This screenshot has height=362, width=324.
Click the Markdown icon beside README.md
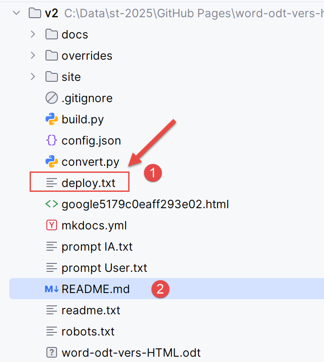pos(52,289)
